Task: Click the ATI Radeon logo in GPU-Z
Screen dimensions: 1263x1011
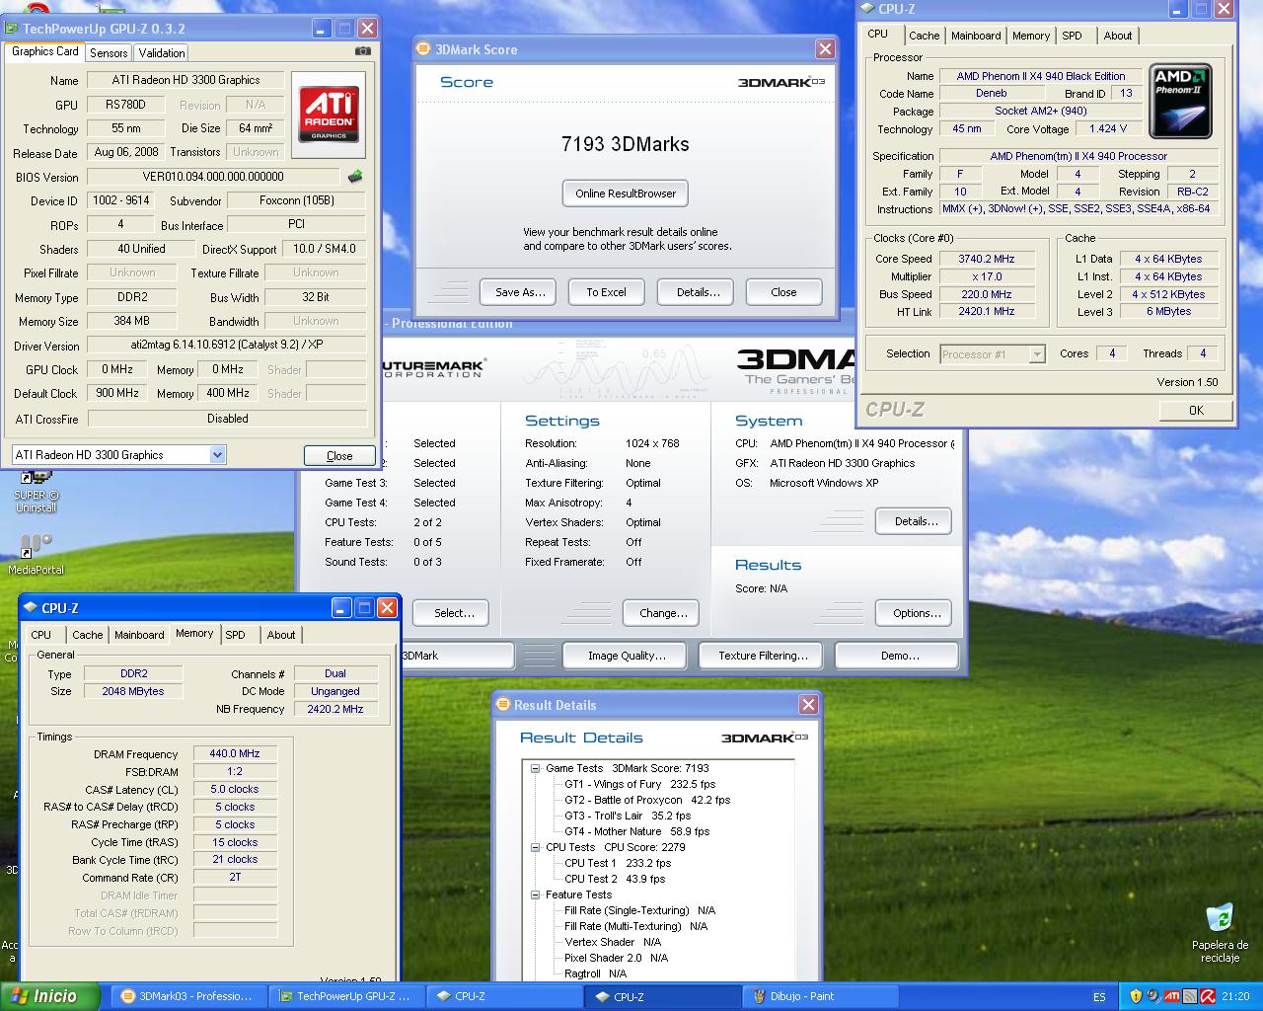Action: (329, 114)
